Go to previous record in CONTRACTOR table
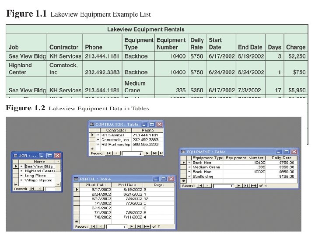Viewport: 315px width, 236px height. pyautogui.click(x=116, y=153)
